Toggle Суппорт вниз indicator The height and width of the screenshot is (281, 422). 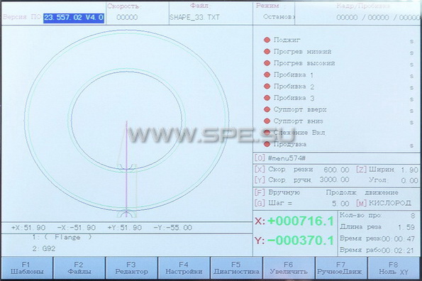[x=267, y=121]
